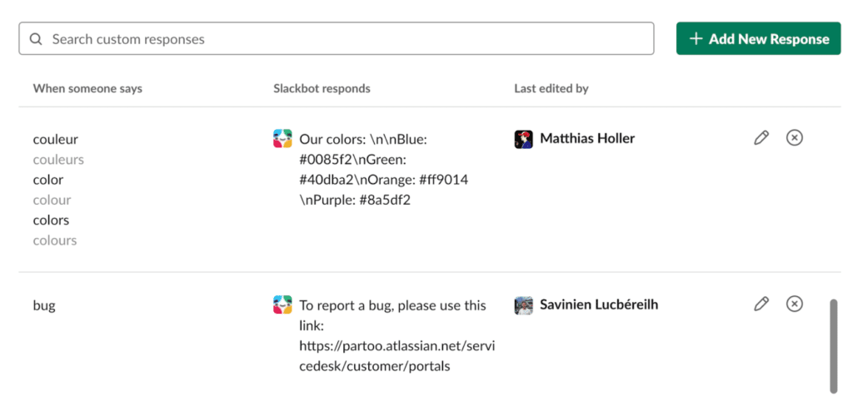This screenshot has height=416, width=853.
Task: Click the vertical scrollbar thumb
Action: click(x=833, y=346)
